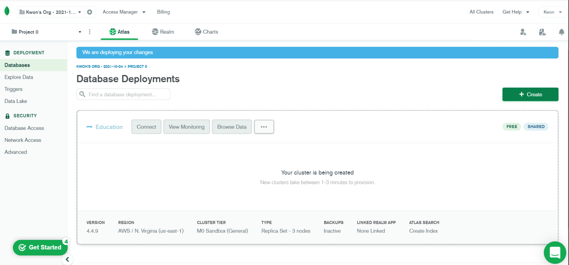
Task: Click the search magnifier icon
Action: (82, 94)
